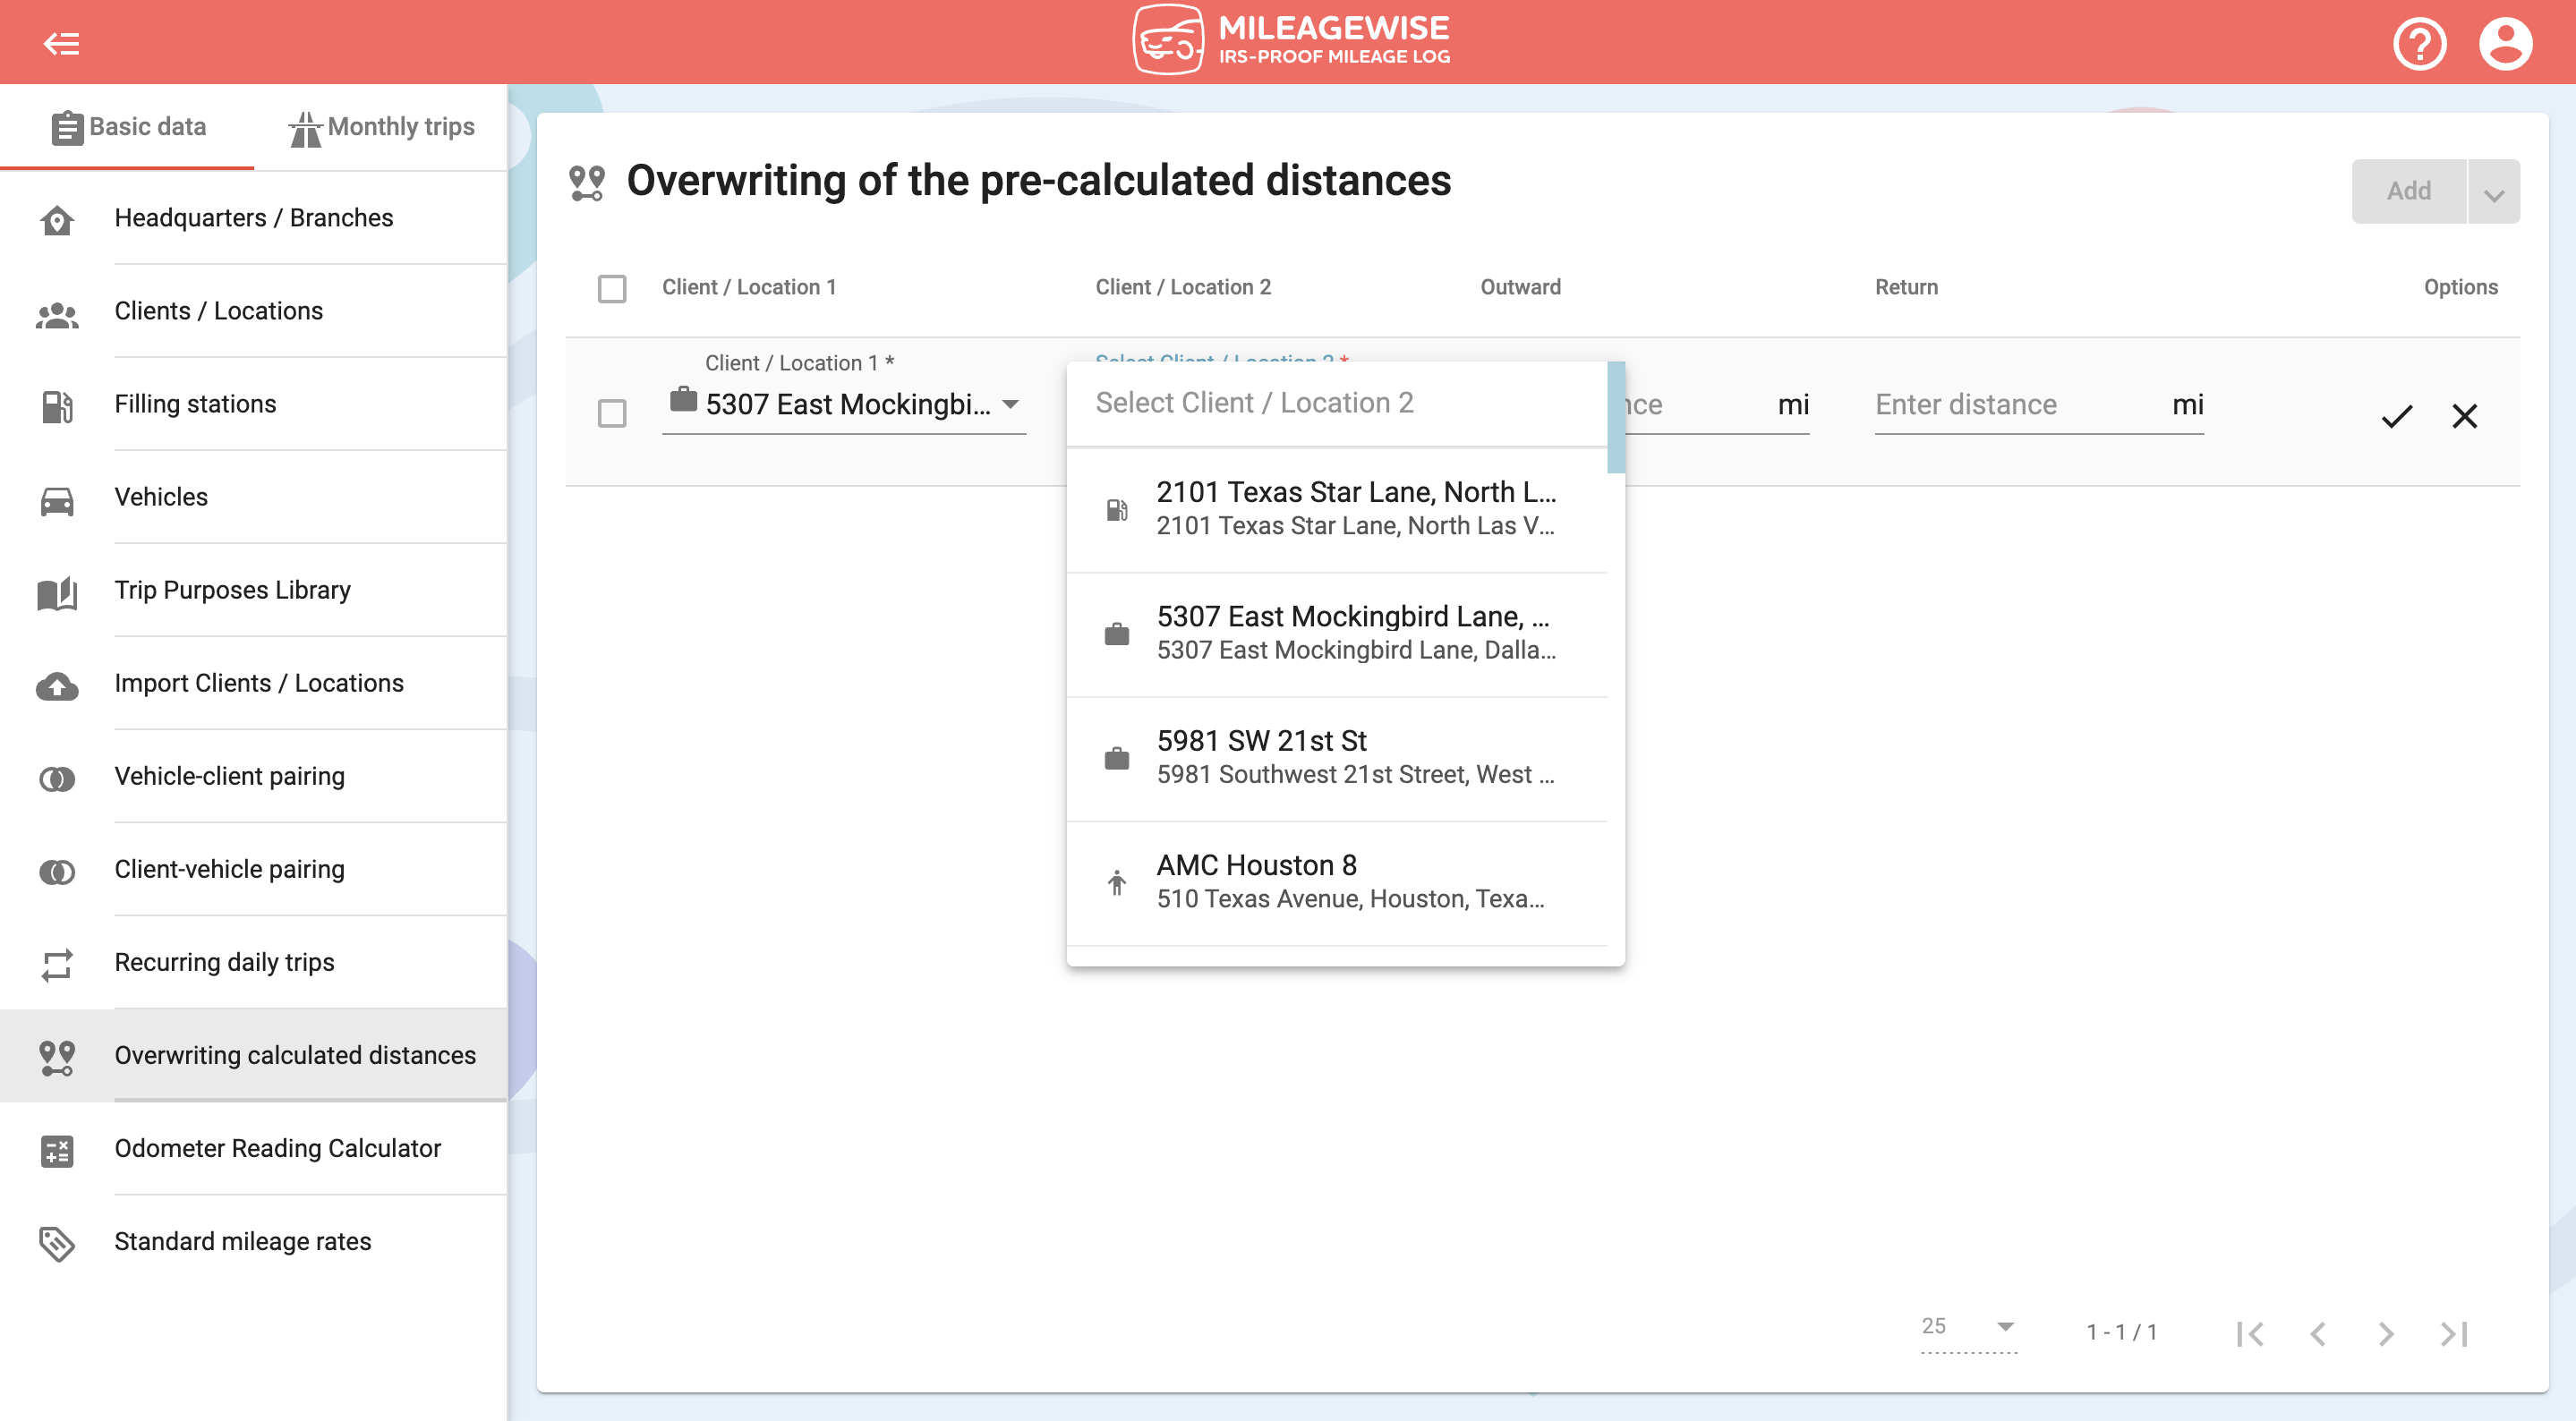
Task: Click the Vehicles car icon
Action: pos(57,500)
